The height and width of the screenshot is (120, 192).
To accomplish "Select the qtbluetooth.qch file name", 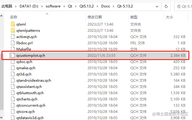I will click(30, 93).
